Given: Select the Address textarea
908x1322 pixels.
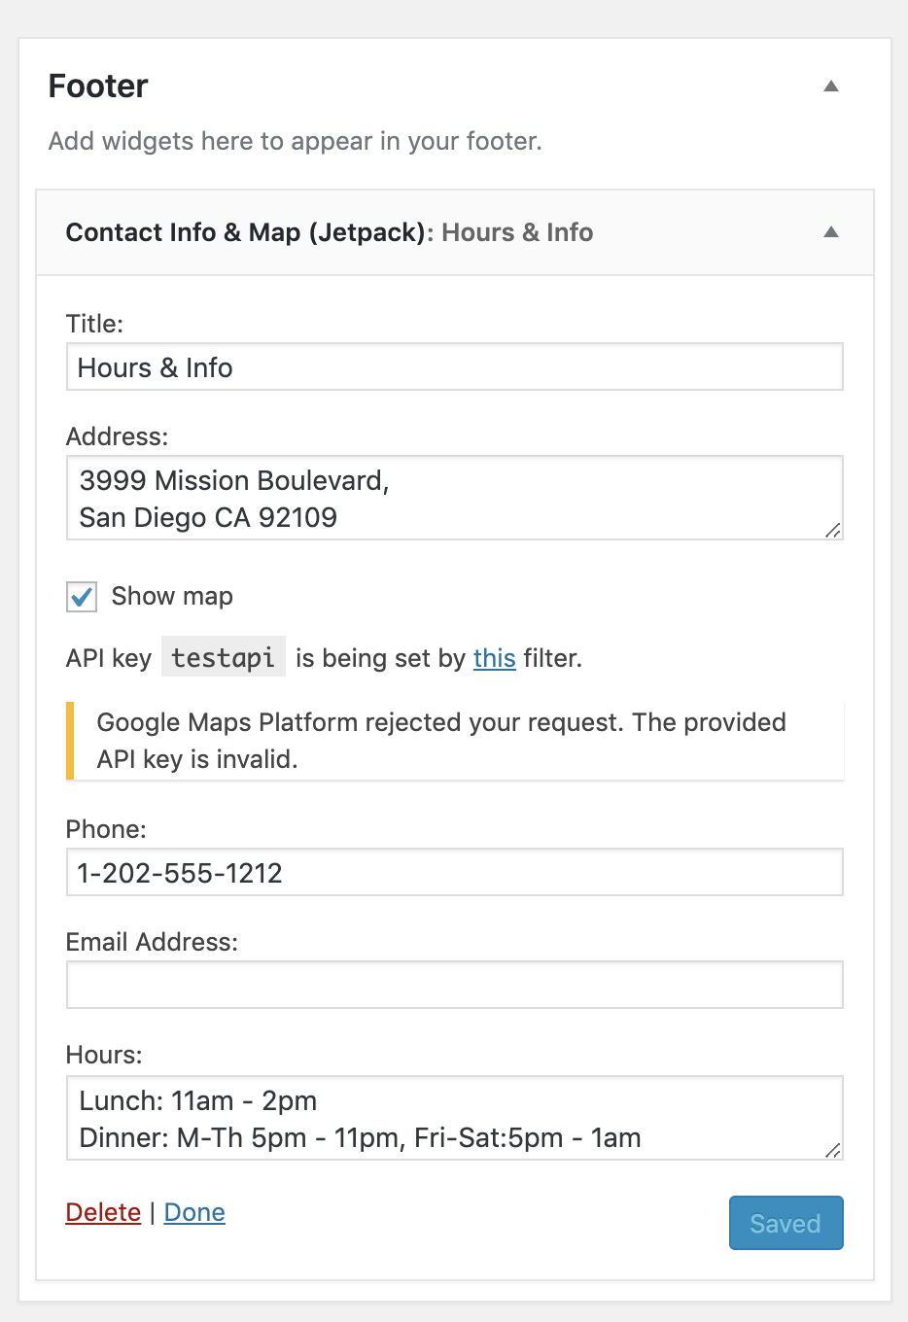Looking at the screenshot, I should (x=454, y=498).
